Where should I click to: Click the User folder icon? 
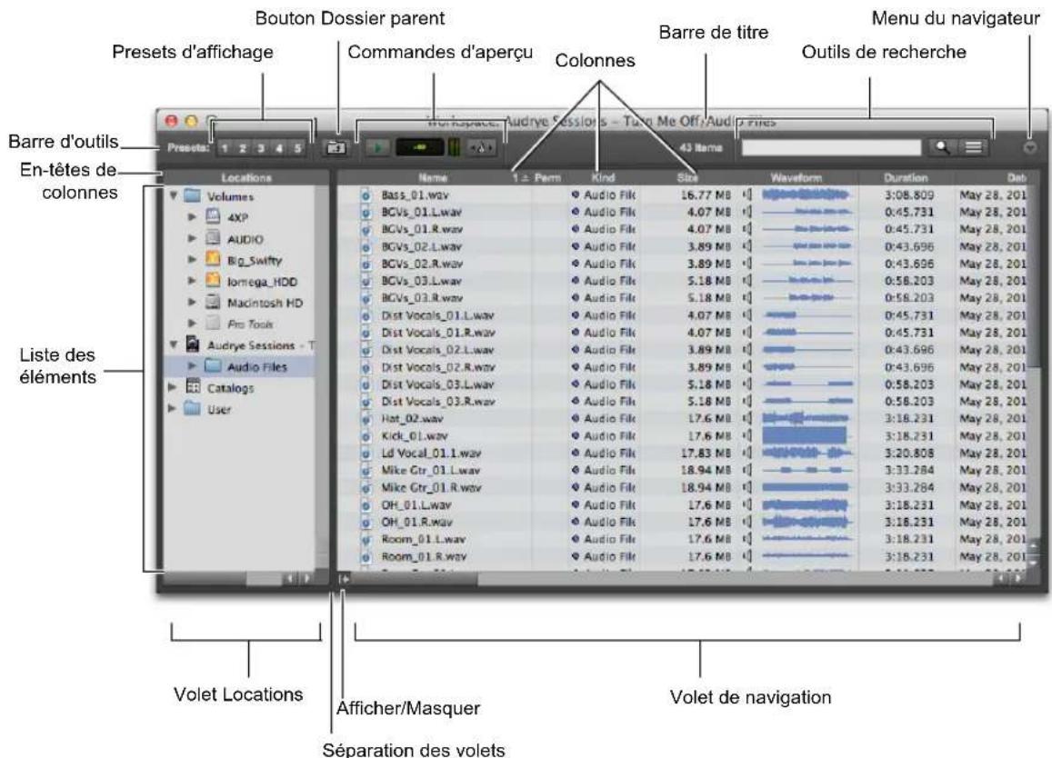pos(193,408)
